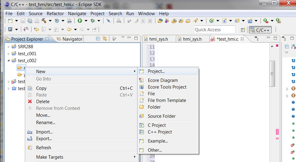The height and width of the screenshot is (162, 296).
Task: Select Export... in the context menu
Action: pos(81,139)
